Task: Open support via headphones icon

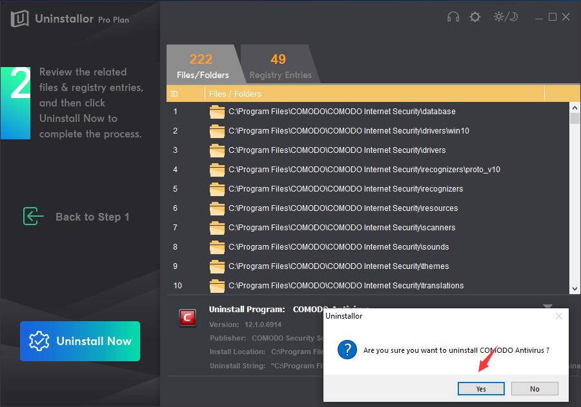Action: 453,17
